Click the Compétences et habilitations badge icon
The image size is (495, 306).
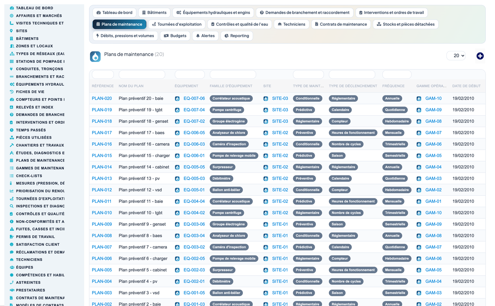pos(12,275)
